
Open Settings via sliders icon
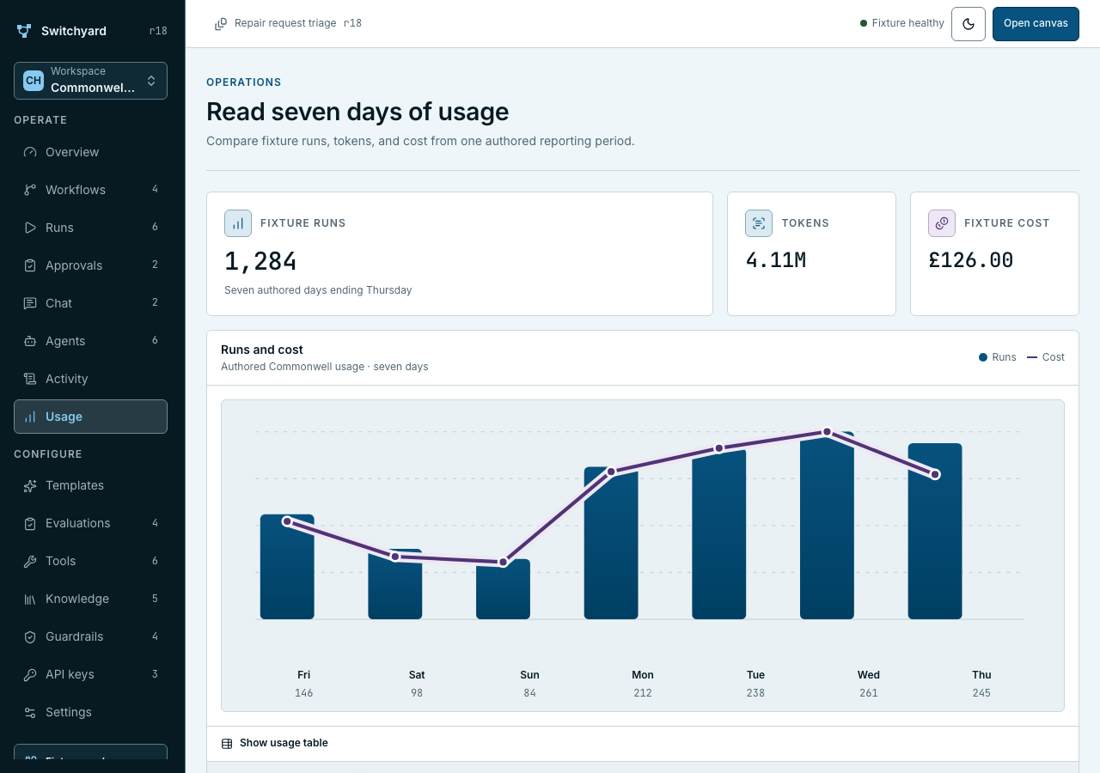pyautogui.click(x=30, y=712)
